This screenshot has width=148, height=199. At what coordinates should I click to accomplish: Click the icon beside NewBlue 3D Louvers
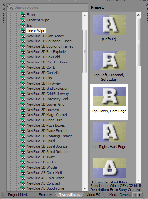click(x=23, y=110)
